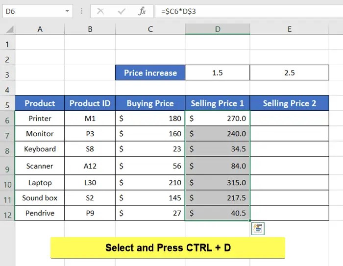The width and height of the screenshot is (343, 266).
Task: Click the Printer cell
Action: pos(40,119)
